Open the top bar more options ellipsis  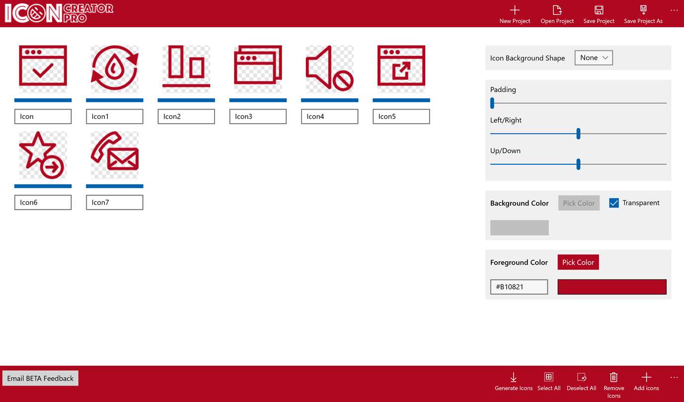click(x=674, y=10)
